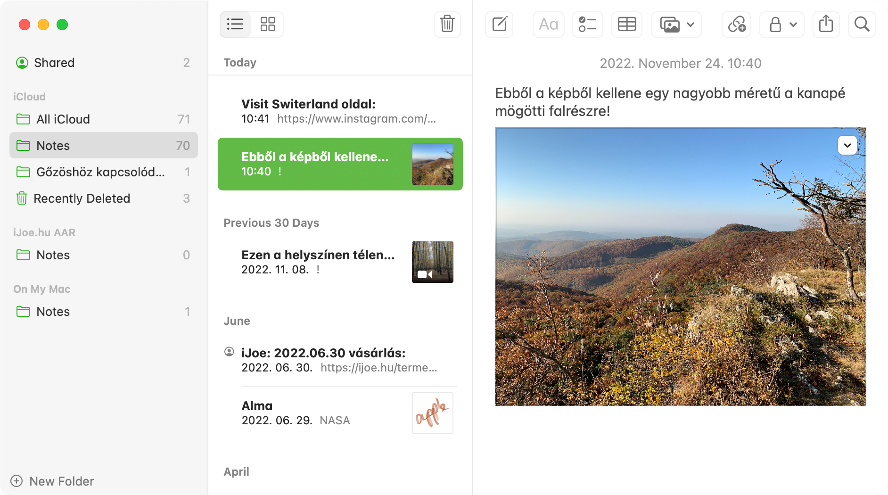Click the note text about kanapé

670,102
